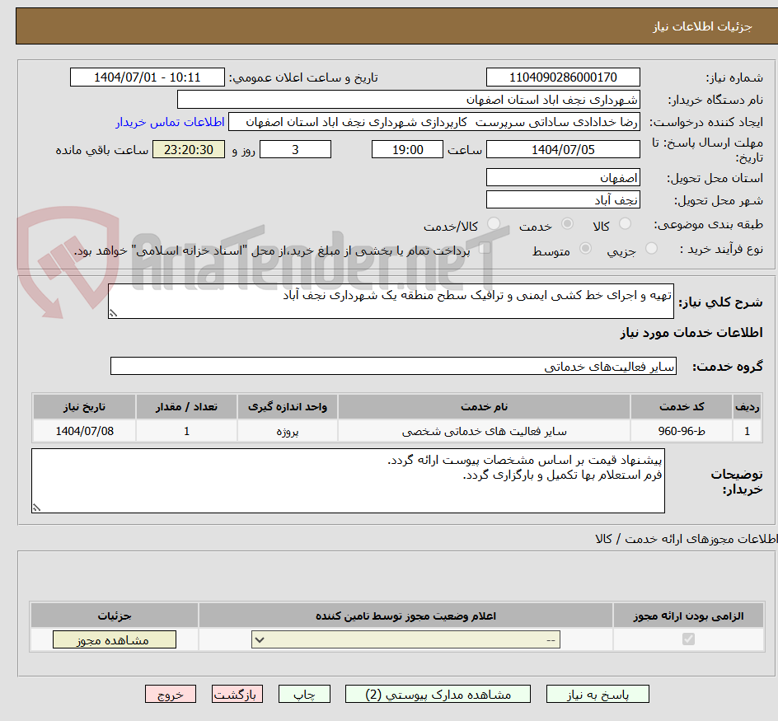The width and height of the screenshot is (778, 721).
Task: Click the بازگشت back button
Action: (x=237, y=693)
